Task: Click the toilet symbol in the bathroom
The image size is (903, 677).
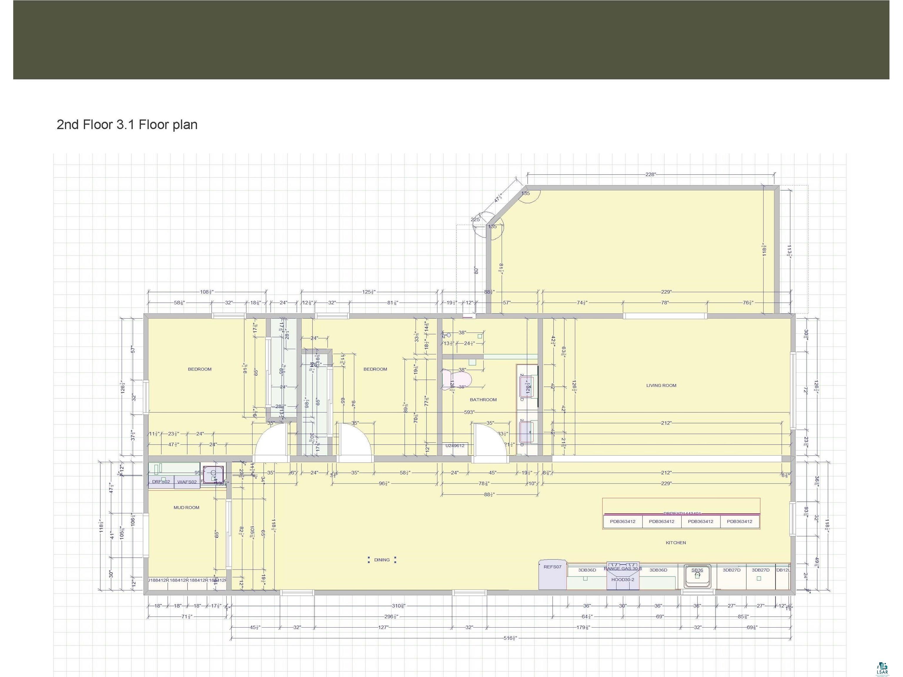Action: click(456, 380)
